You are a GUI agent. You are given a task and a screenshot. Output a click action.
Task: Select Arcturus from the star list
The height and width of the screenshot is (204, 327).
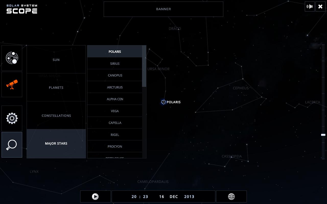115,87
